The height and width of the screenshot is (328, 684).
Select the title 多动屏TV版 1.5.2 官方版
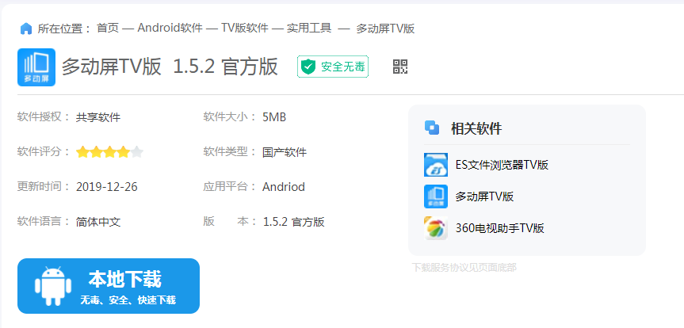(x=170, y=67)
